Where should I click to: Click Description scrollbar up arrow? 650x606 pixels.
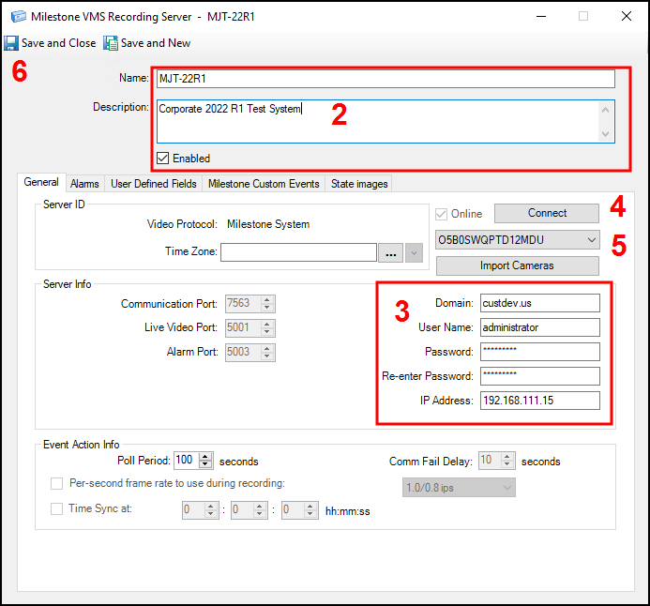[605, 110]
